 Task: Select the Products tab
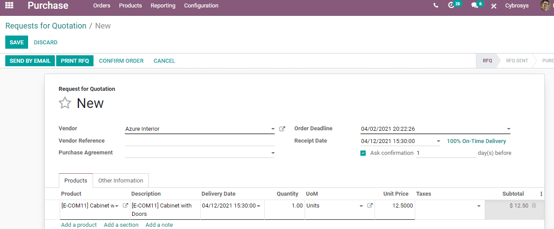click(76, 180)
